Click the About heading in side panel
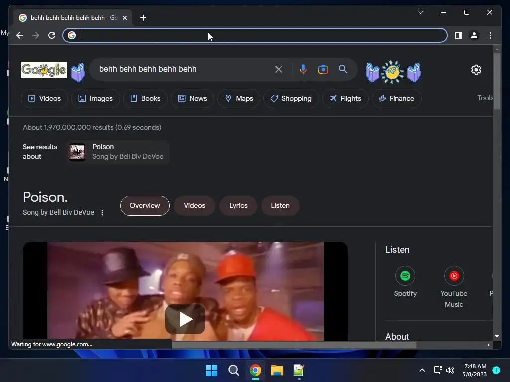Viewport: 510px width, 382px height. point(397,336)
